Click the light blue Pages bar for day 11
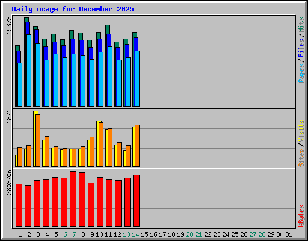The width and height of the screenshot is (308, 241). (x=110, y=77)
